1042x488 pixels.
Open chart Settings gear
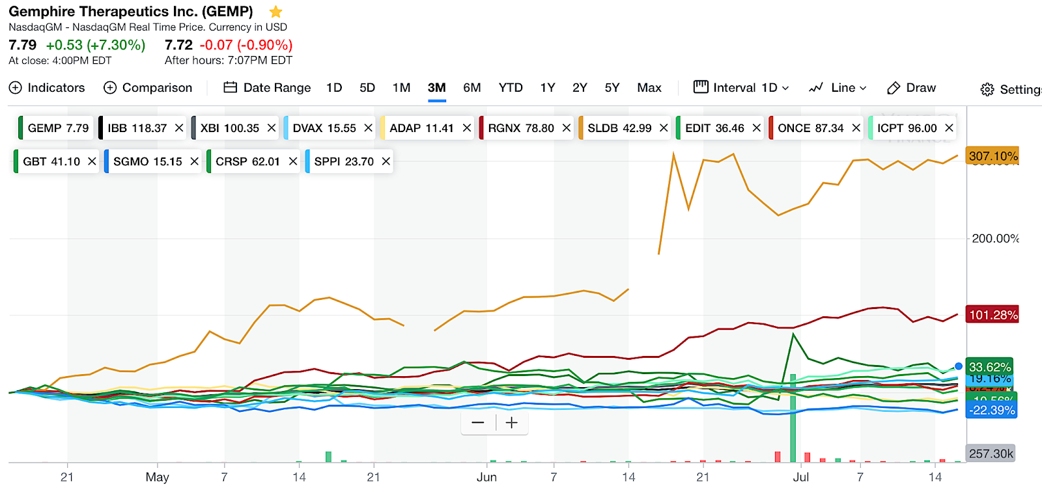(x=987, y=90)
